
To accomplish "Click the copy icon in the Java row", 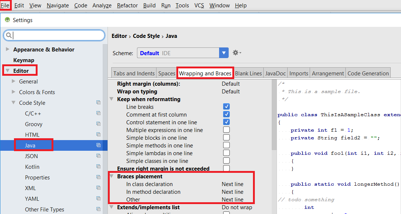I will click(x=98, y=145).
